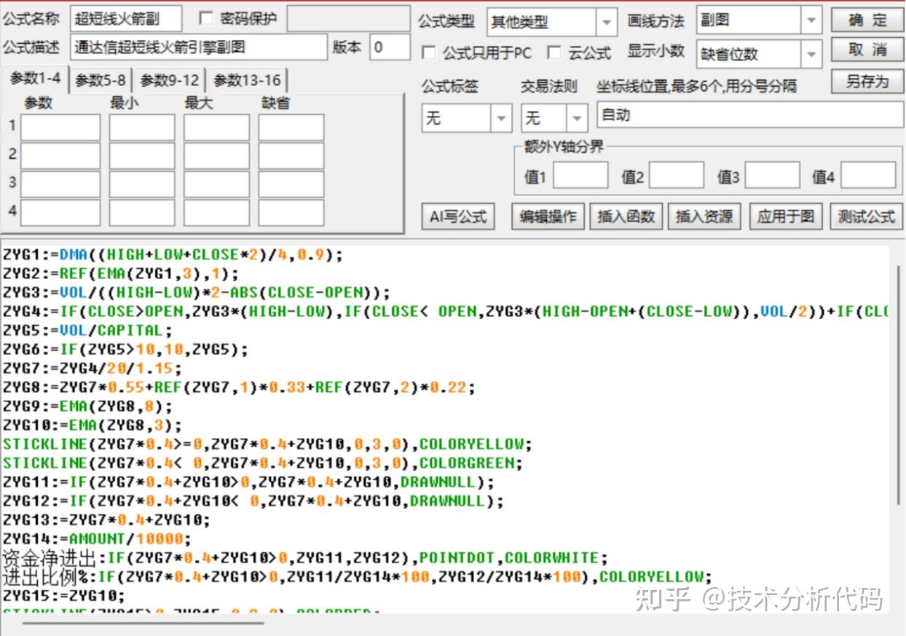Image resolution: width=906 pixels, height=636 pixels.
Task: Click the code line ZYG14:=AMOUNT/10000
Action: [x=97, y=539]
